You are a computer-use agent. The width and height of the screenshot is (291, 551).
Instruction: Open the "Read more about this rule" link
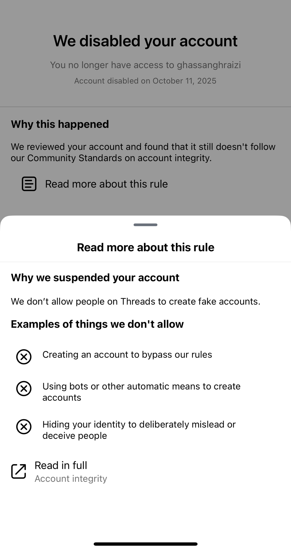point(106,184)
